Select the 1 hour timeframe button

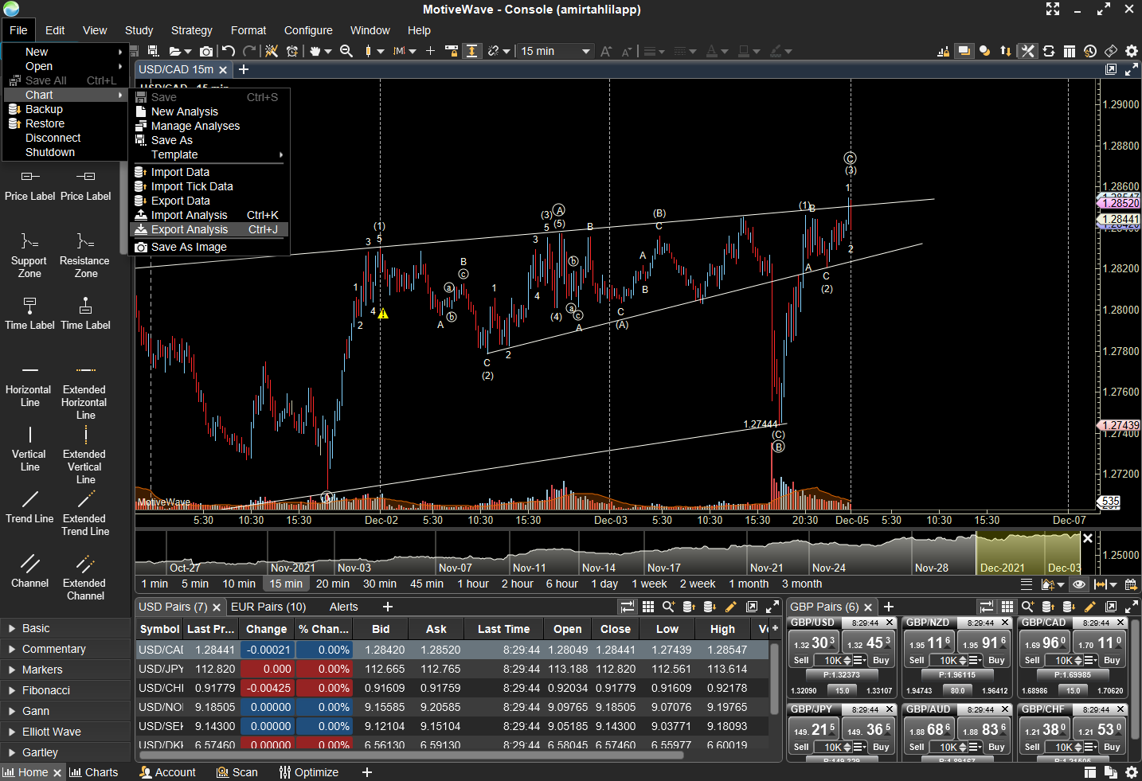pos(473,584)
